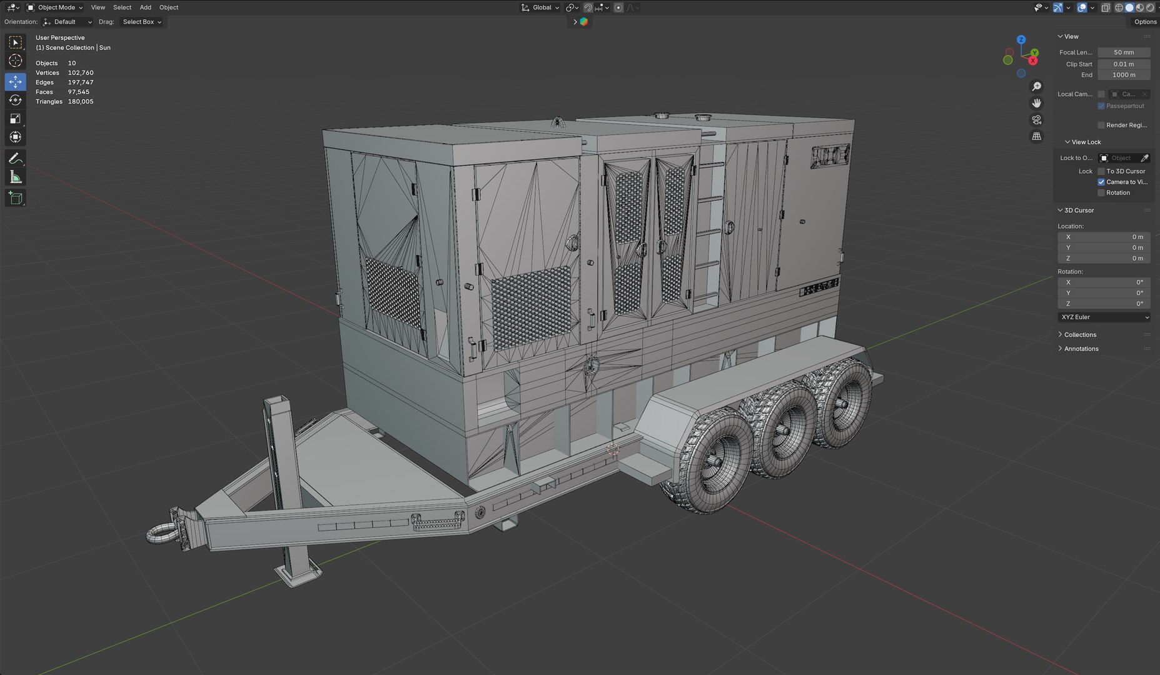Toggle proportional editing in header
Image resolution: width=1160 pixels, height=675 pixels.
[x=618, y=7]
